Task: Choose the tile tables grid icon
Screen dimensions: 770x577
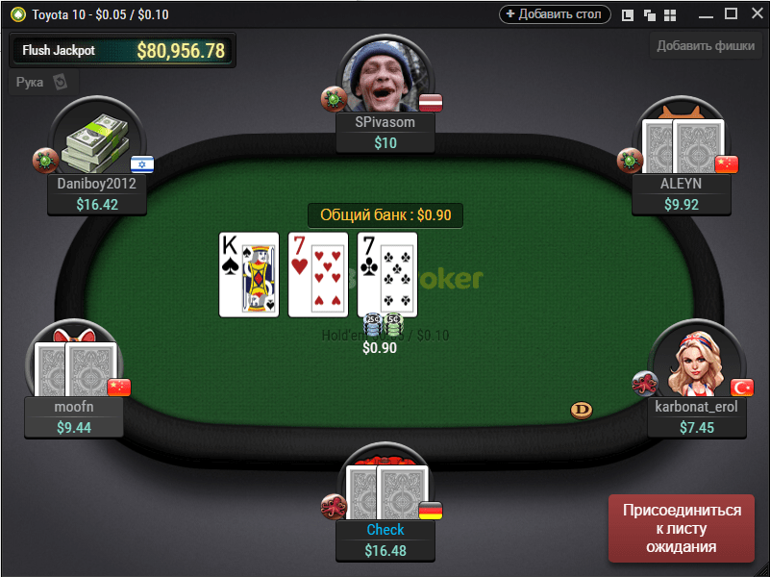Action: [x=670, y=15]
